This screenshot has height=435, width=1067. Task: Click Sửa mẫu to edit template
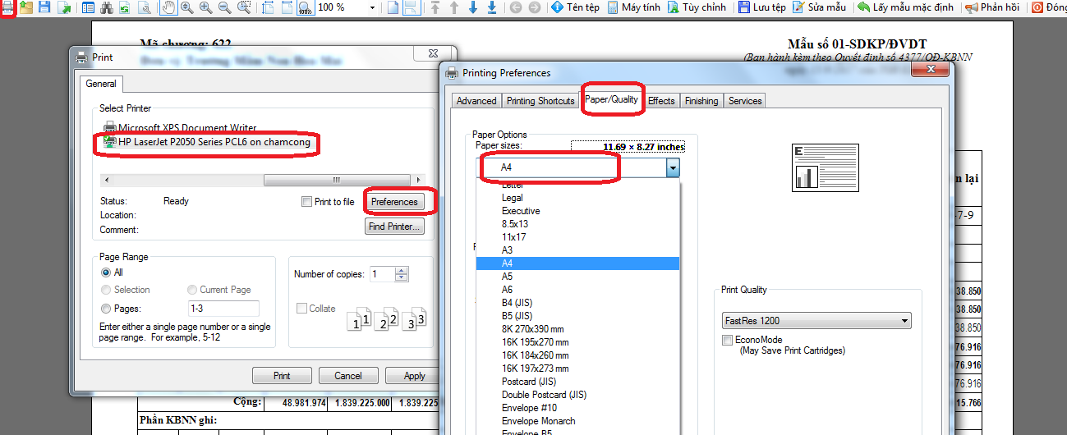click(x=818, y=7)
